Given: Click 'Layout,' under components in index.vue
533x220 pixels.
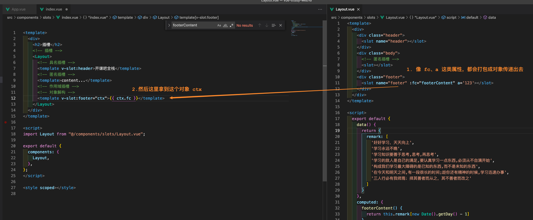Looking at the screenshot, I should pos(41,158).
